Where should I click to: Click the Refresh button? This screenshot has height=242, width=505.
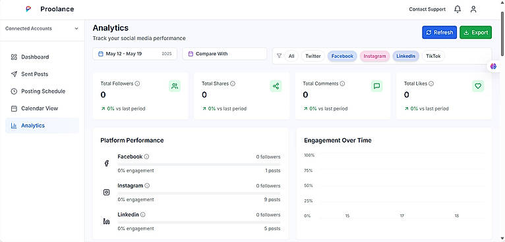point(439,32)
